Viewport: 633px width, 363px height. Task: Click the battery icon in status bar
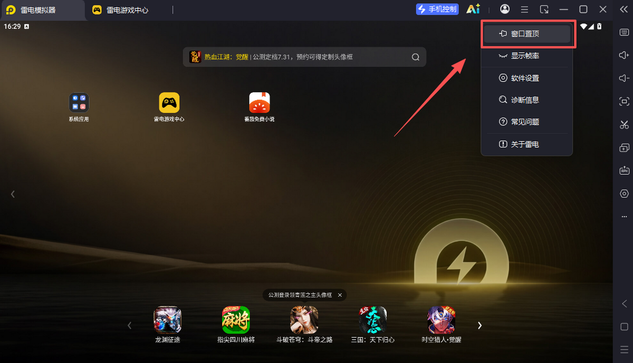pyautogui.click(x=599, y=26)
